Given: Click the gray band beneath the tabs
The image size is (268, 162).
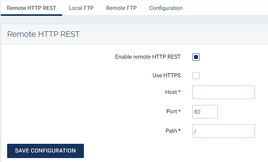Looking at the screenshot, I should (134, 20).
